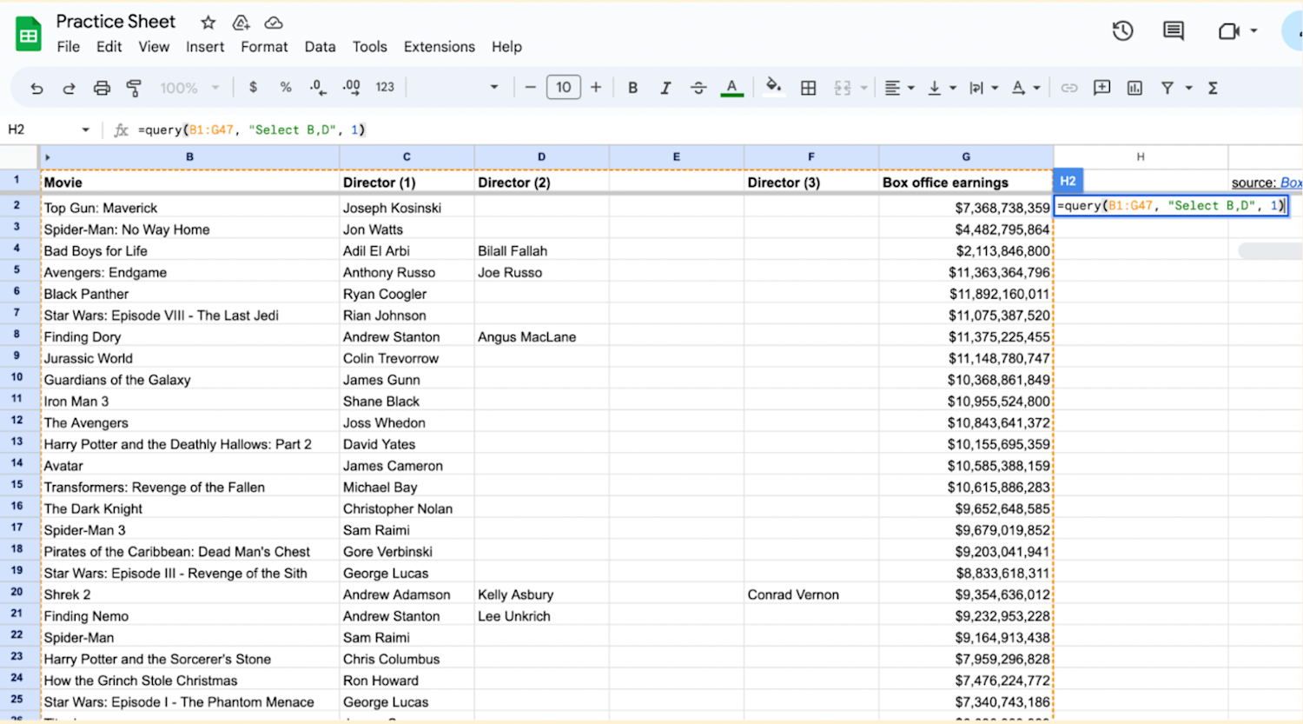Open the Edit menu
This screenshot has width=1303, height=724.
click(109, 47)
